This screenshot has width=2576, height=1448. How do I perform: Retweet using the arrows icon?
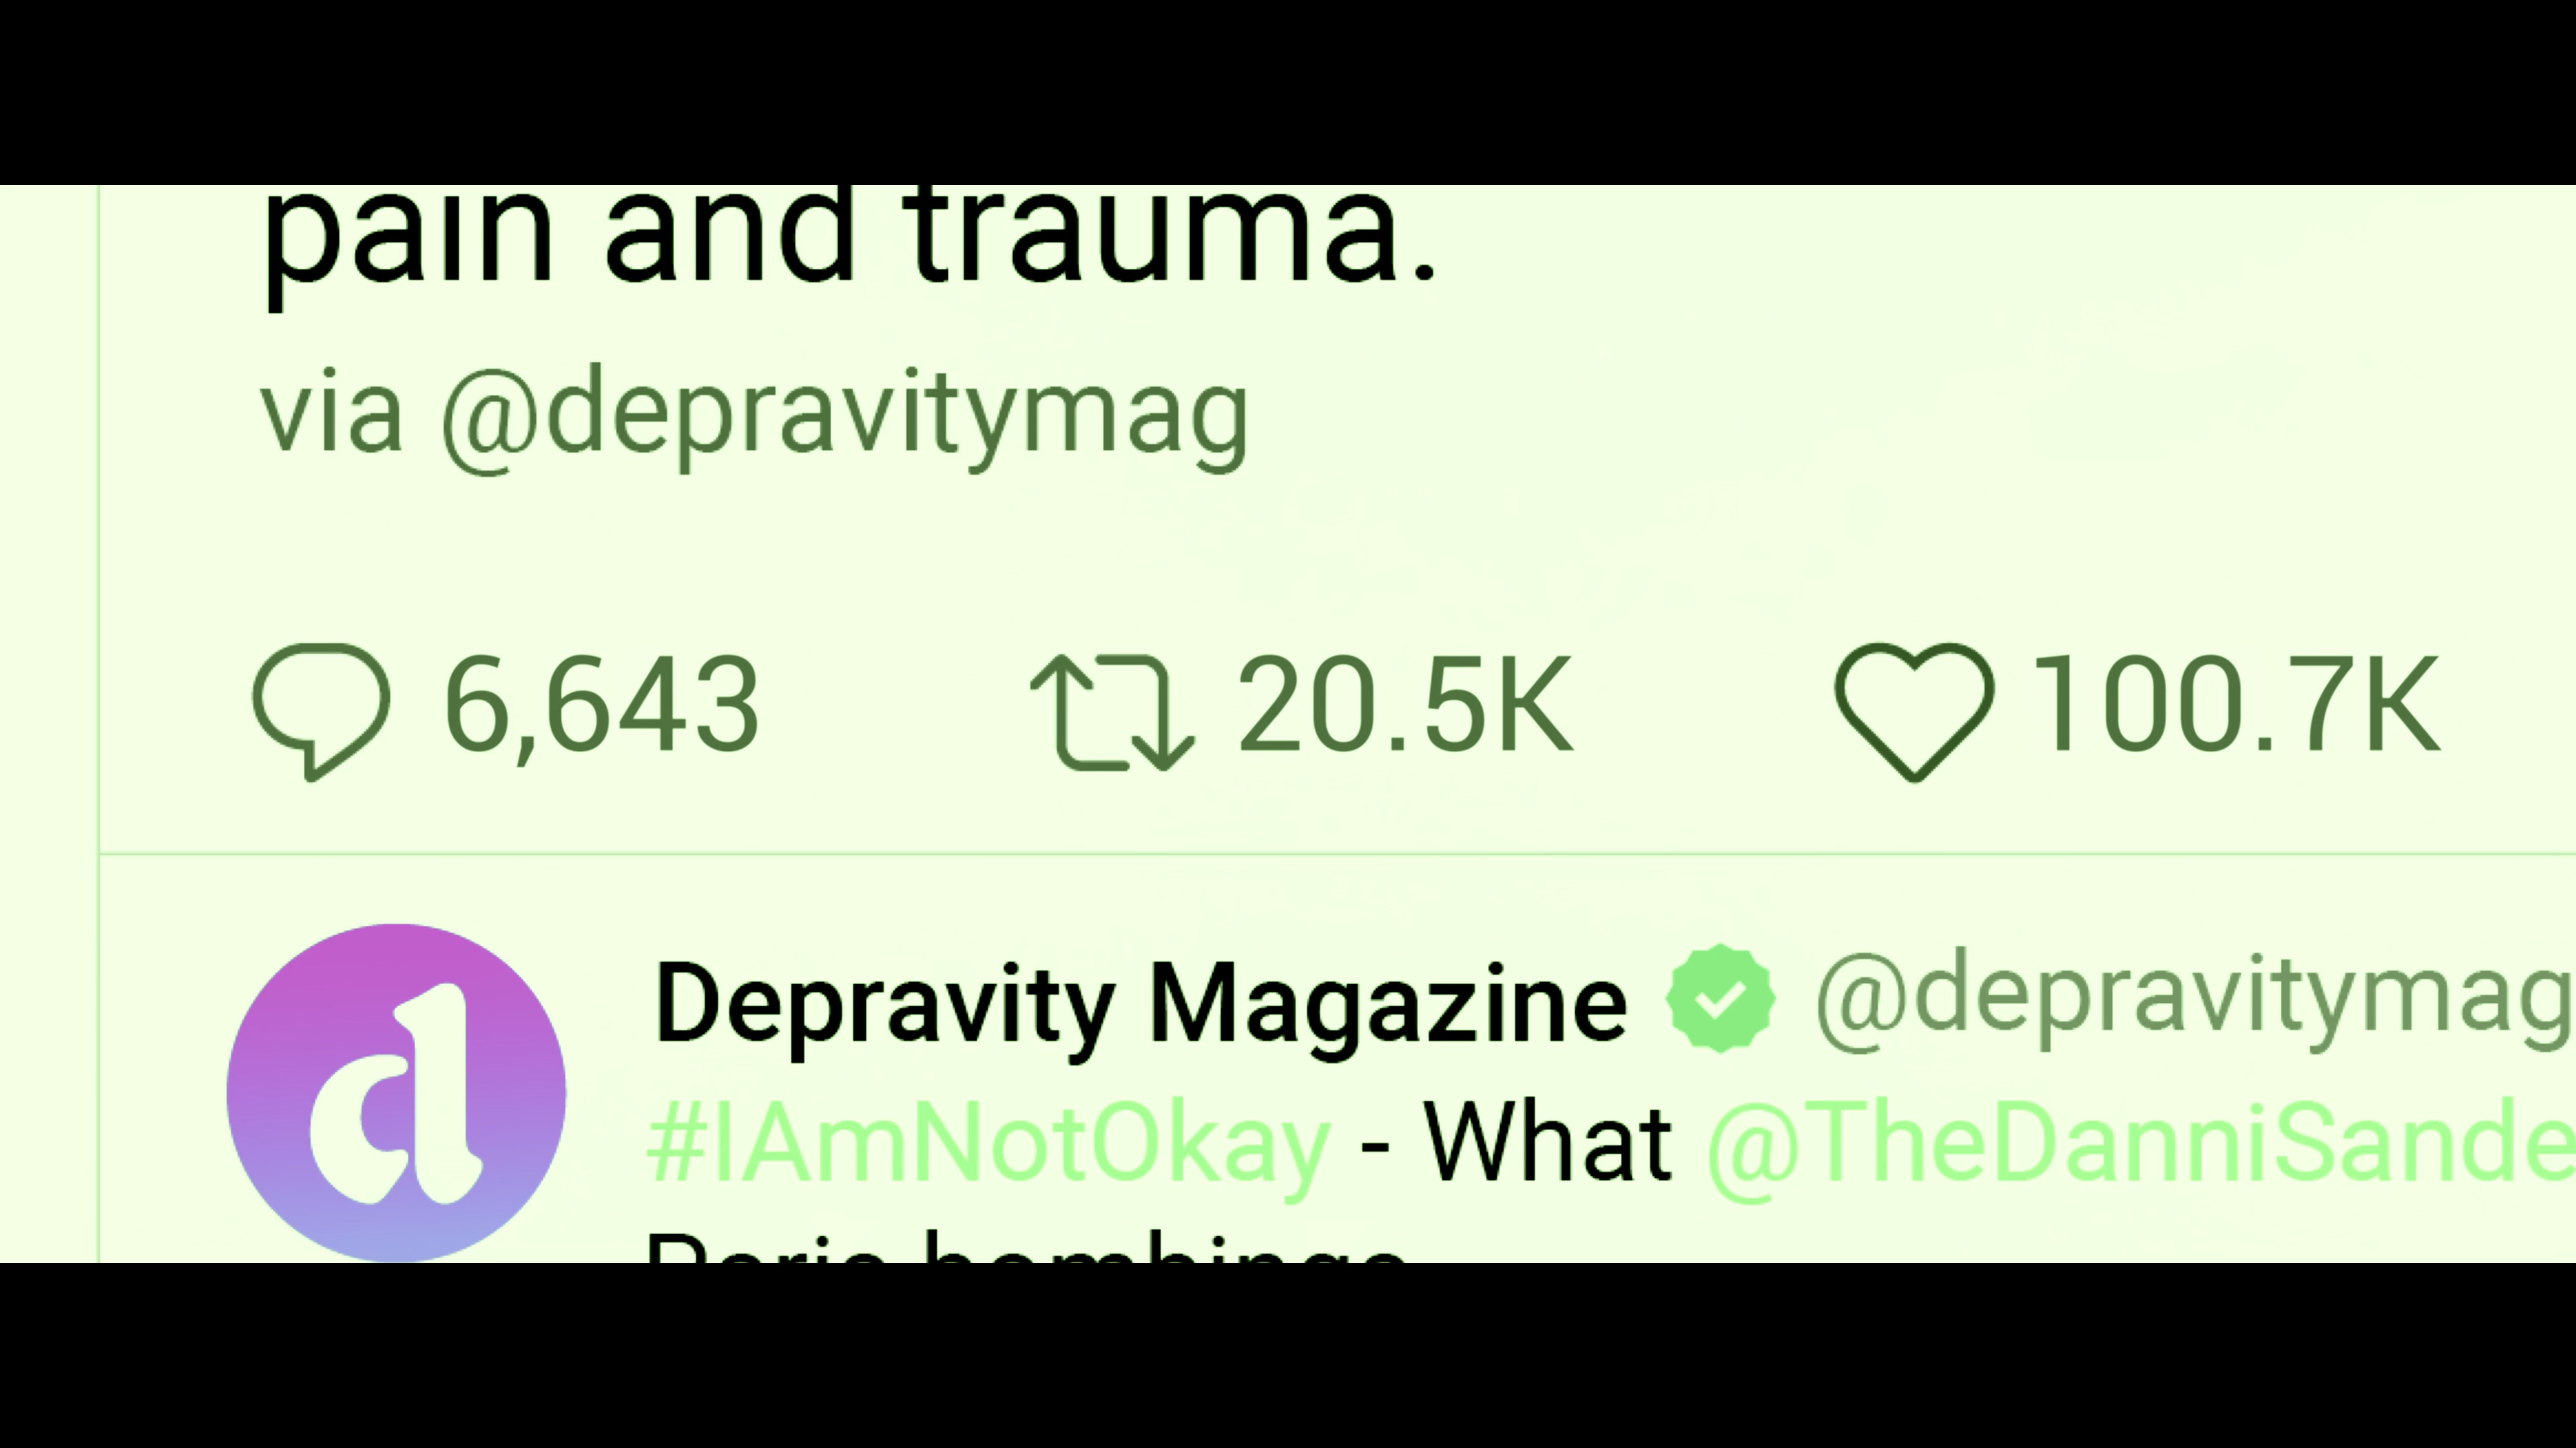(1112, 713)
